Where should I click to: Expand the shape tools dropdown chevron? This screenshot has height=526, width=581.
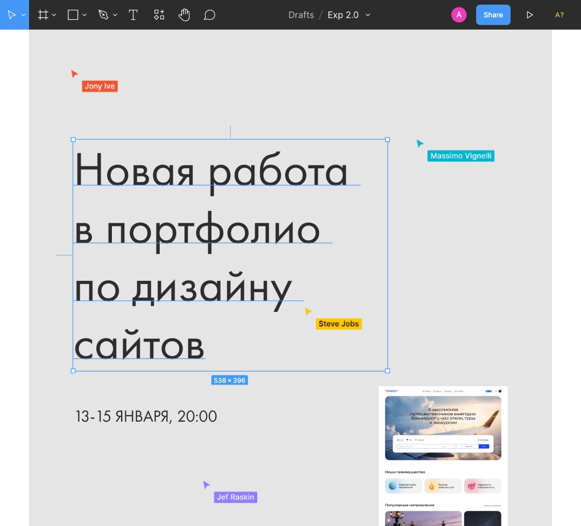[x=84, y=15]
